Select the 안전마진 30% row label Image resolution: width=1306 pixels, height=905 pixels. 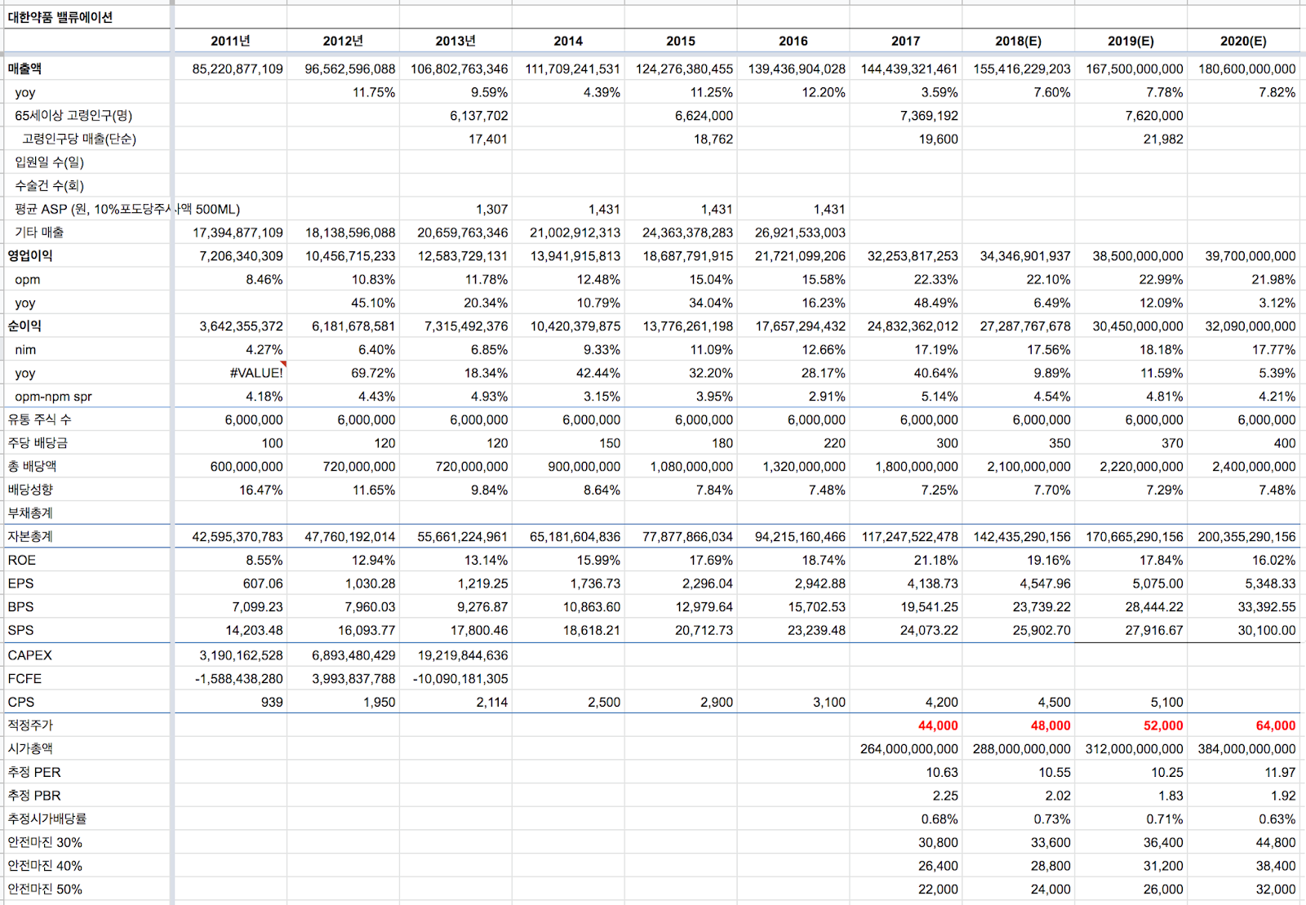tap(45, 843)
